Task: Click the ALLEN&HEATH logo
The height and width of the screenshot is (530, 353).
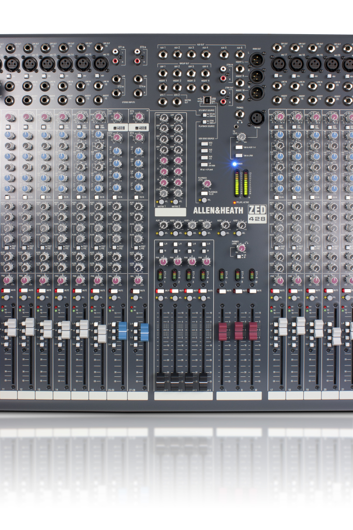Action: 218,211
